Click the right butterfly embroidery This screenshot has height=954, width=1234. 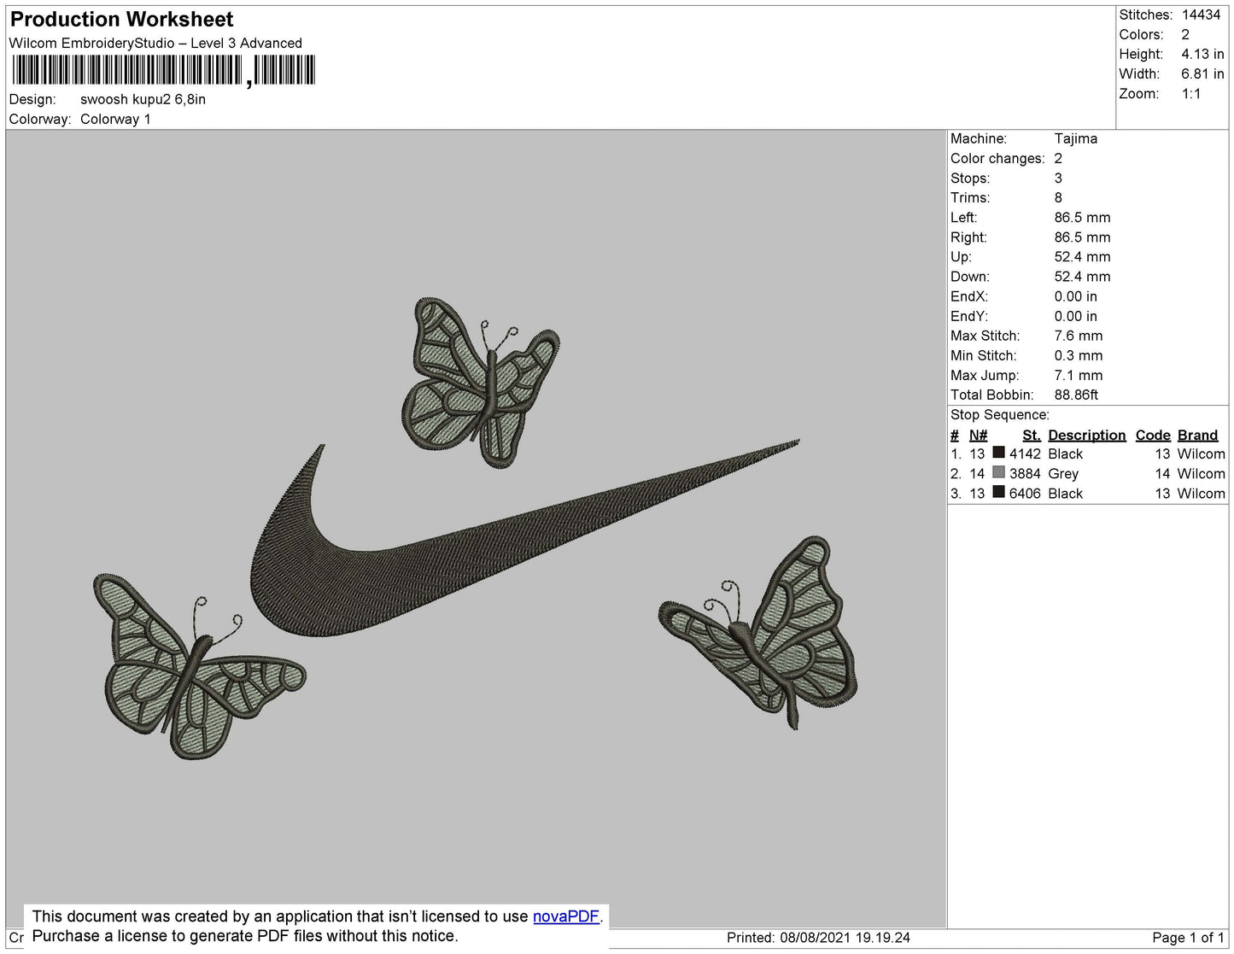coord(759,633)
